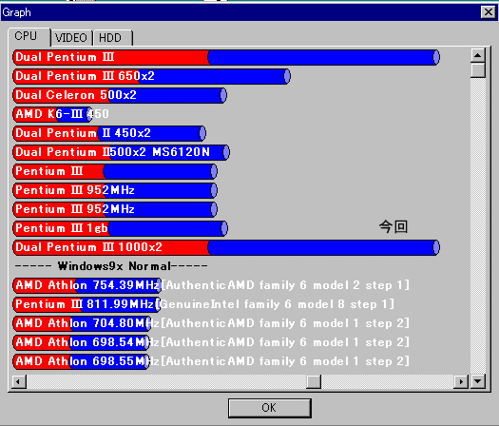Close the Graph dialog window
499x426 pixels.
click(489, 12)
